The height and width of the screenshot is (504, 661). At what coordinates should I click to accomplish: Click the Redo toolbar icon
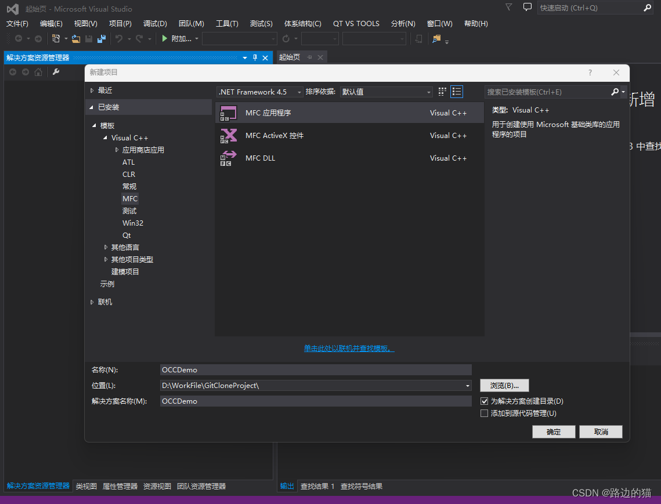pos(139,39)
